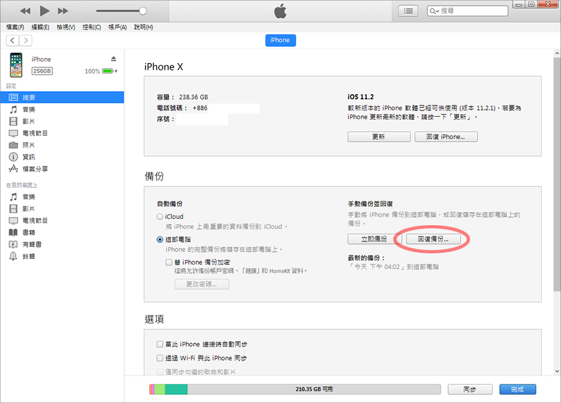Select the iCloud backup radio button
This screenshot has height=403, width=561.
coord(160,216)
